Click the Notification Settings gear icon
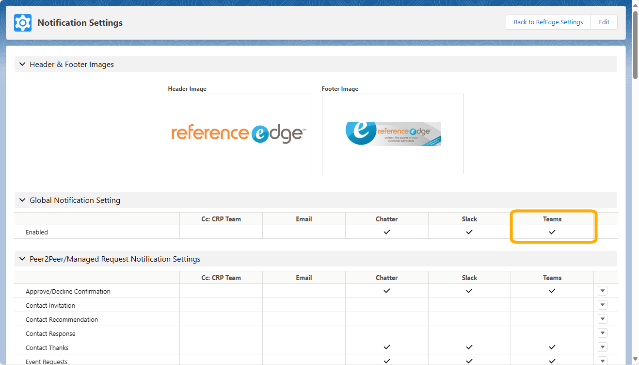Screen dimensions: 639x365 click(23, 23)
